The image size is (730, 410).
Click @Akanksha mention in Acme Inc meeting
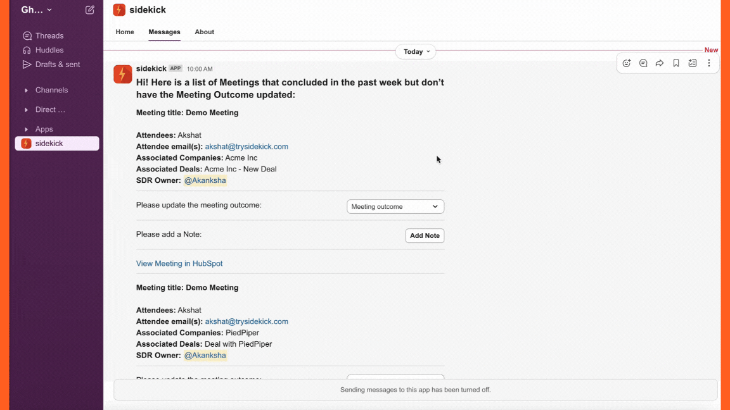205,180
